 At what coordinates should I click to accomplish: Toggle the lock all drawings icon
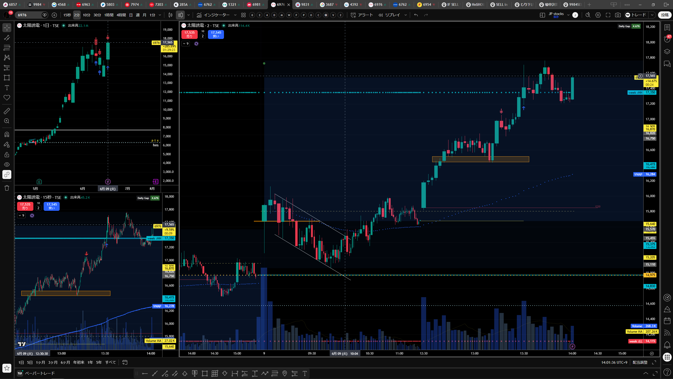tap(7, 154)
